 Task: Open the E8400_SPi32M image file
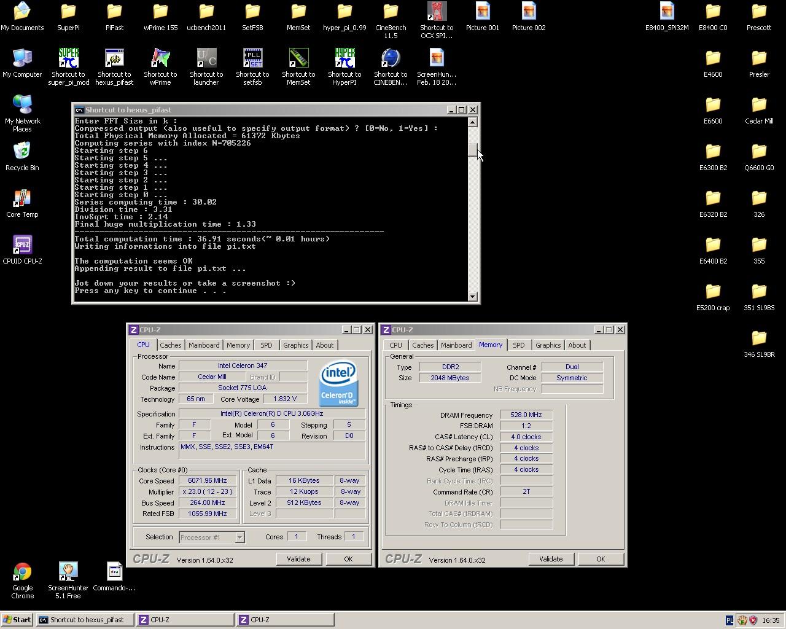pos(667,17)
